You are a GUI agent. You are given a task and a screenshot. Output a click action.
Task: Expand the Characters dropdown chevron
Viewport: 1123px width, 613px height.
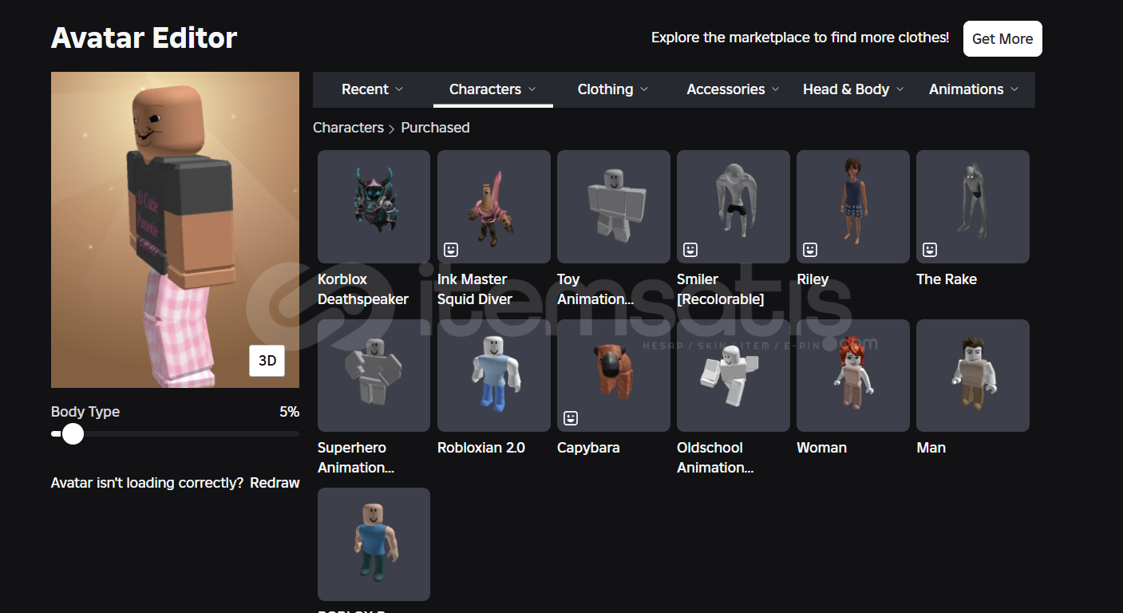[532, 89]
